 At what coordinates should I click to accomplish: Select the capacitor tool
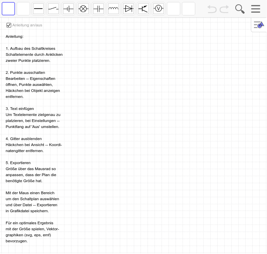(x=98, y=9)
